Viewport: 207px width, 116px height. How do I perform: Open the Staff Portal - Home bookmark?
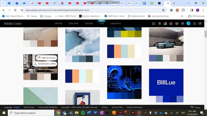114,16
